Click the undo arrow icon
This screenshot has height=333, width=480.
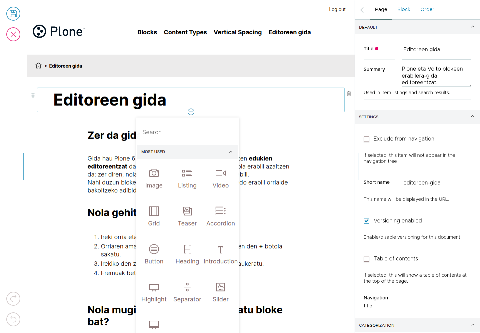pyautogui.click(x=13, y=319)
